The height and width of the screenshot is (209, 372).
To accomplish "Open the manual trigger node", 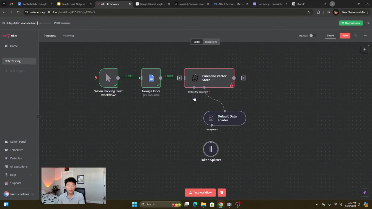I will 108,78.
